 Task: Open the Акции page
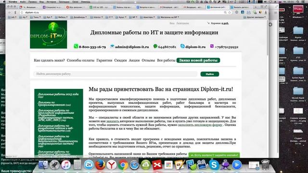pos(134,60)
